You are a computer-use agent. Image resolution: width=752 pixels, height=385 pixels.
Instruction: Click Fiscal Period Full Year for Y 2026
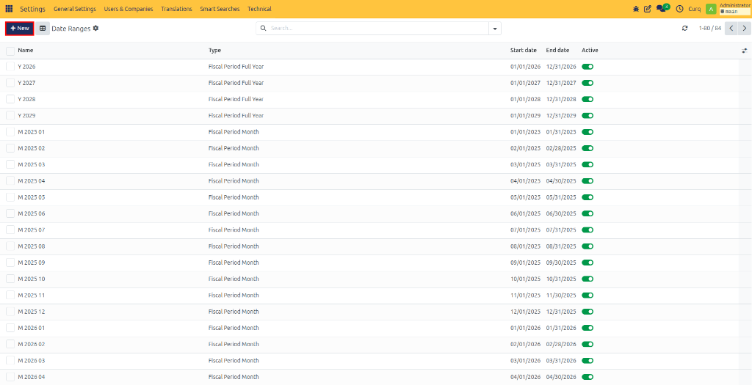click(x=236, y=67)
